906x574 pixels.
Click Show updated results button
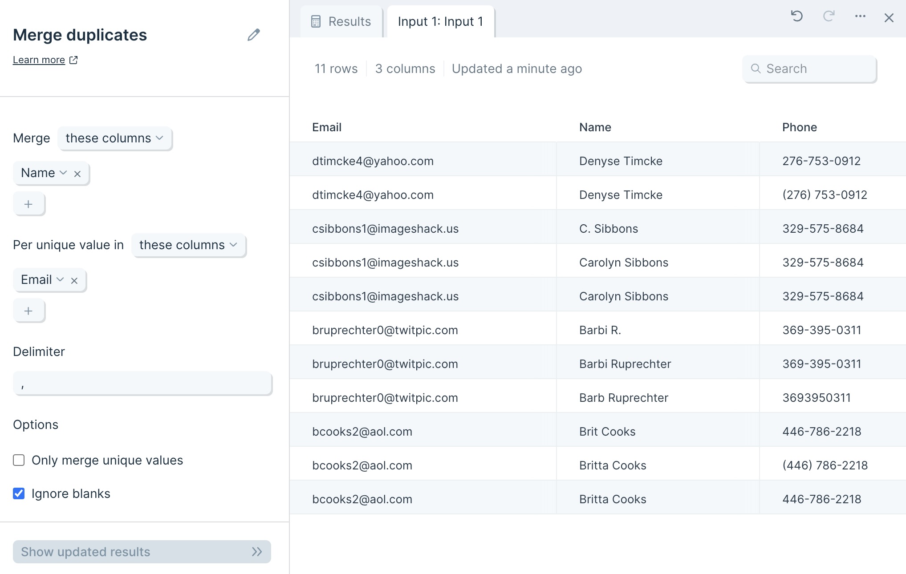(x=142, y=552)
